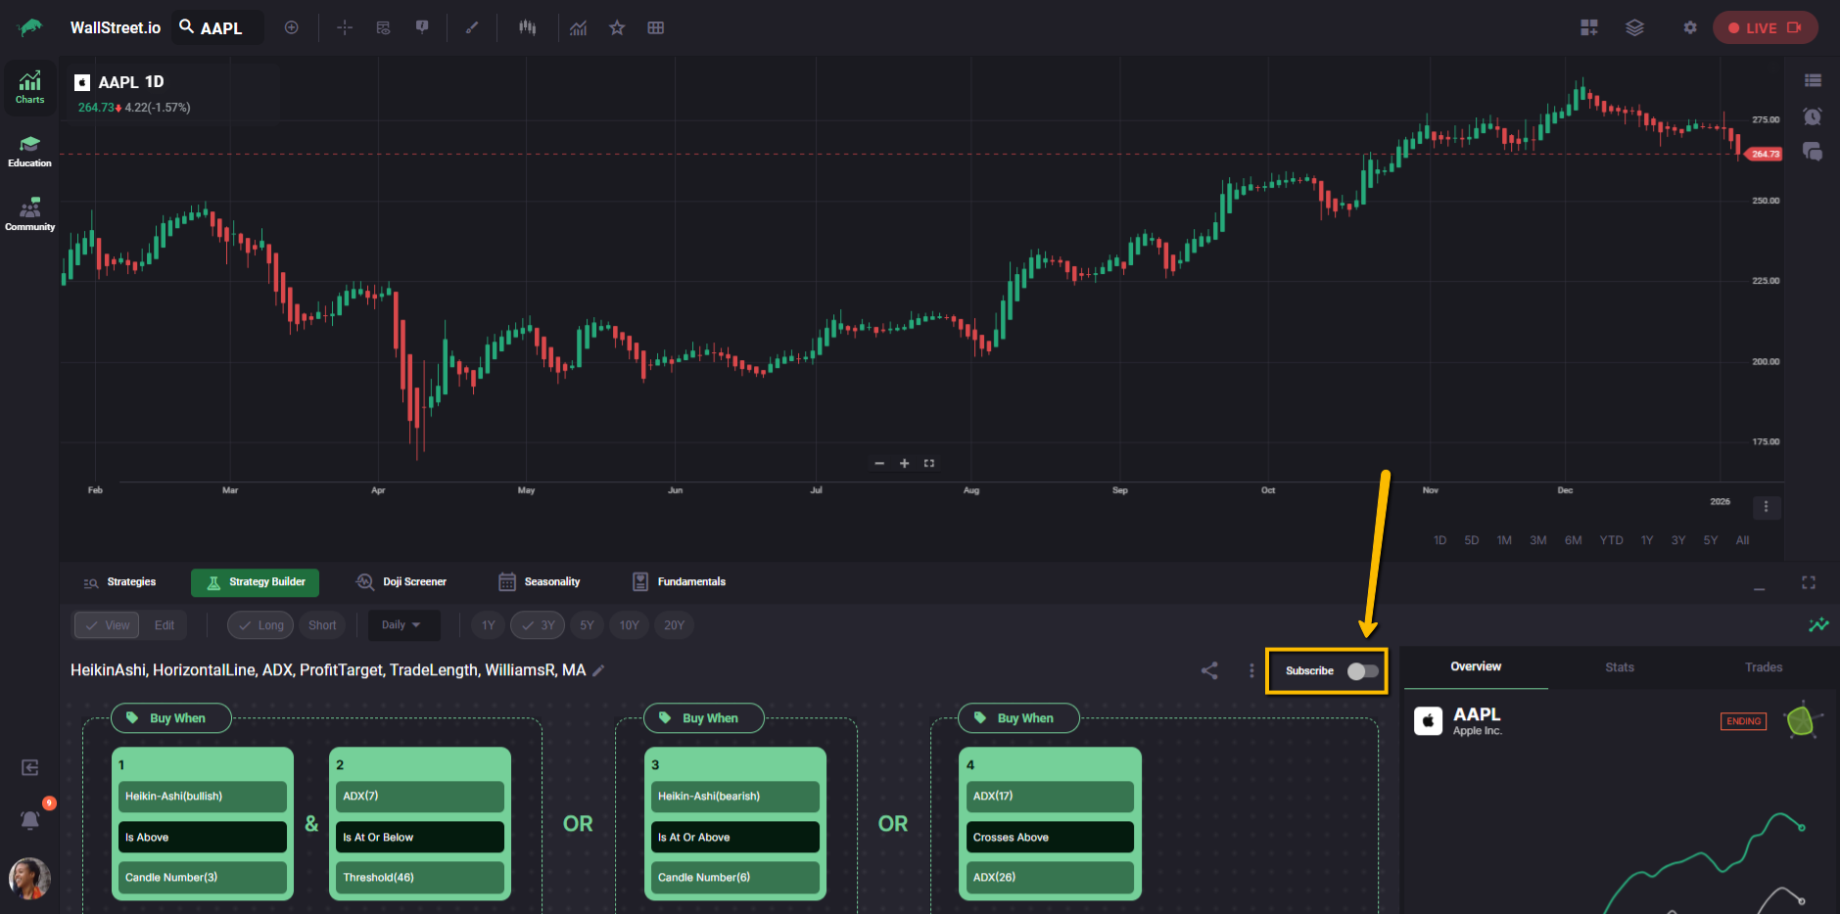Open the Doji Screener tab
The image size is (1840, 914).
[x=401, y=582]
